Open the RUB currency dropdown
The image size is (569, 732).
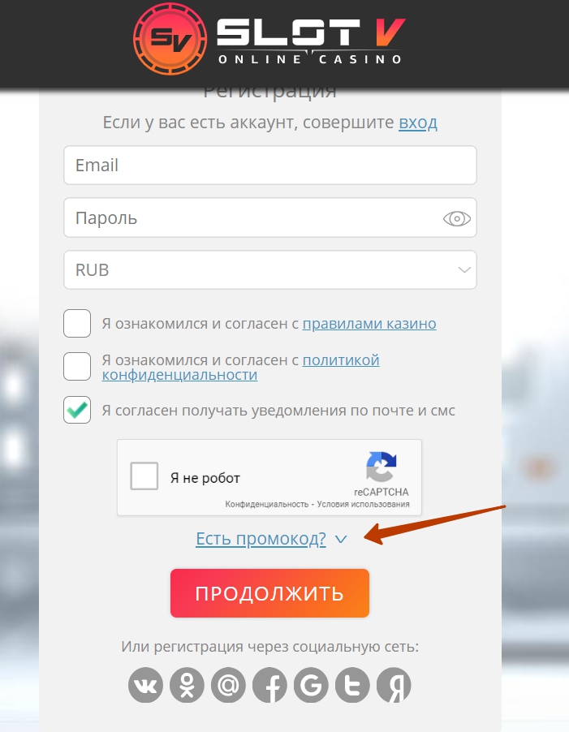pos(270,269)
